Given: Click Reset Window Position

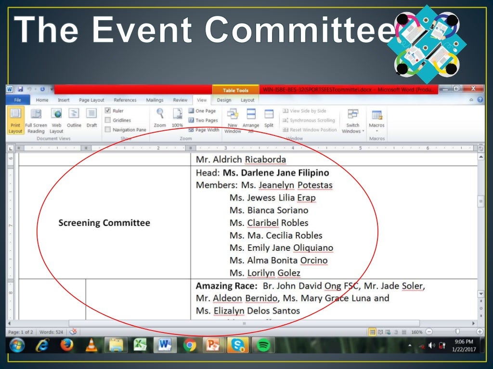Looking at the screenshot, I should tap(310, 130).
